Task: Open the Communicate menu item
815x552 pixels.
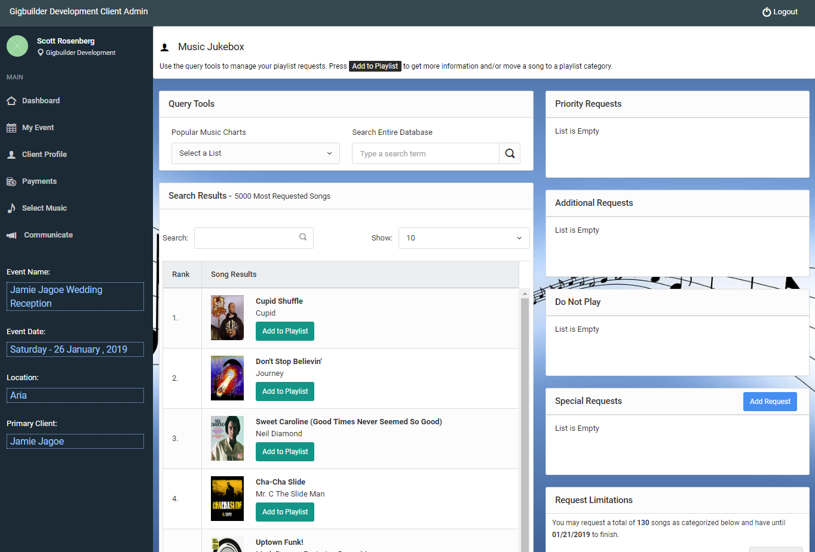Action: pyautogui.click(x=48, y=235)
